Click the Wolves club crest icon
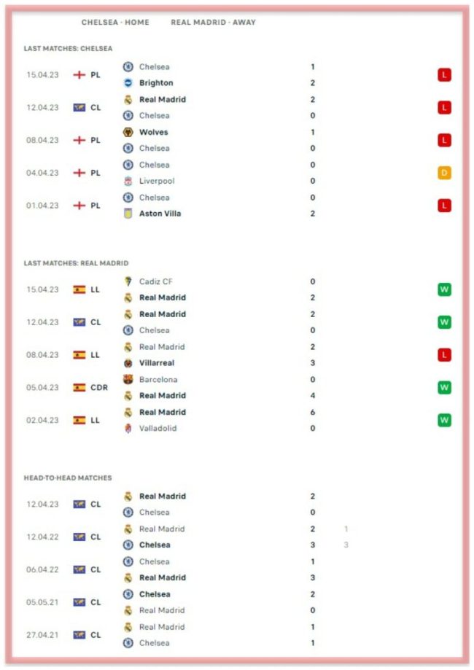The image size is (474, 670). (128, 132)
